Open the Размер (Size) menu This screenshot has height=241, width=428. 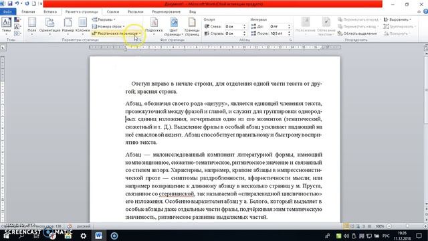tap(68, 26)
